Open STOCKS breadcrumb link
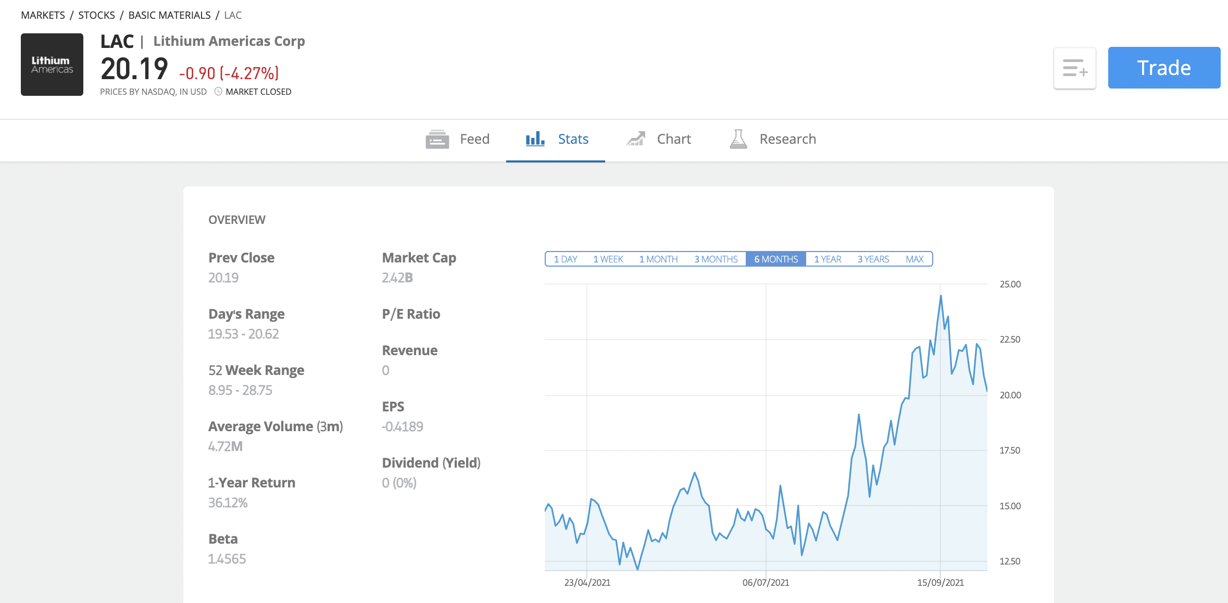Viewport: 1228px width, 603px height. [x=96, y=15]
